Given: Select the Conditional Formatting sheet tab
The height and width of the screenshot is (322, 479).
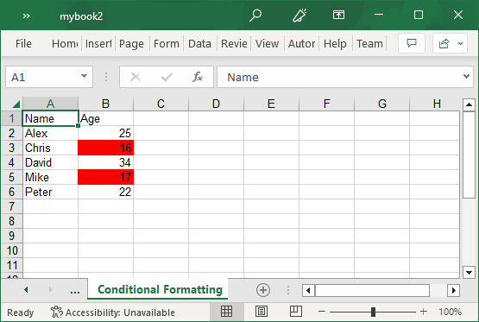Looking at the screenshot, I should pyautogui.click(x=160, y=289).
